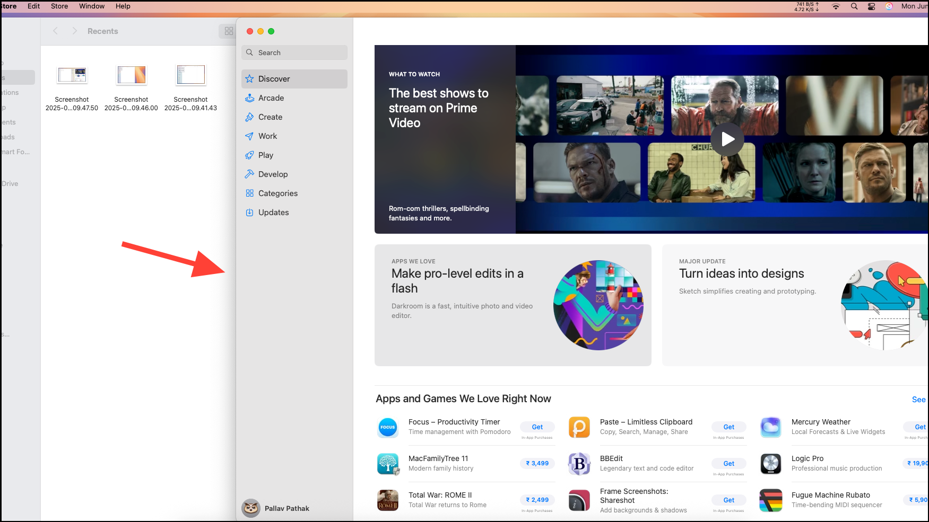Screen dimensions: 929x522
Task: Go to the Create section
Action: pos(294,117)
